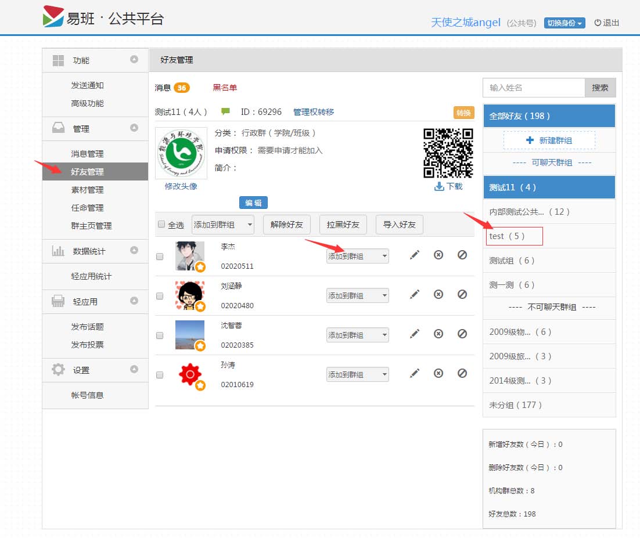Collapse the 轻应用 section arrow
Viewport: 640px width, 538px height.
point(134,301)
